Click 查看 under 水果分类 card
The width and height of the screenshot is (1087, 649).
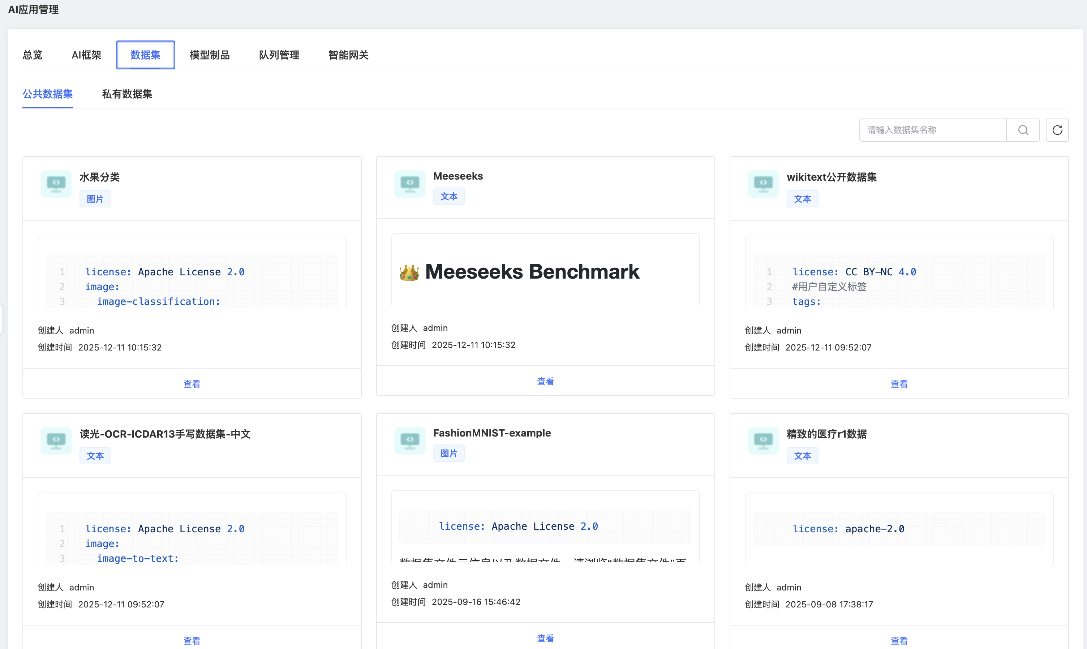(x=192, y=383)
